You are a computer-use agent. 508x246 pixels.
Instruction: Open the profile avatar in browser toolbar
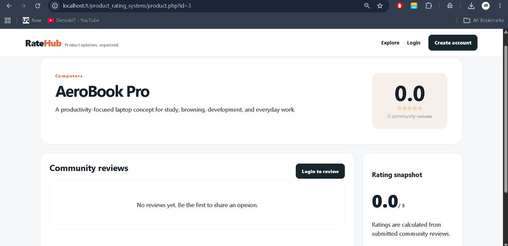[x=486, y=6]
